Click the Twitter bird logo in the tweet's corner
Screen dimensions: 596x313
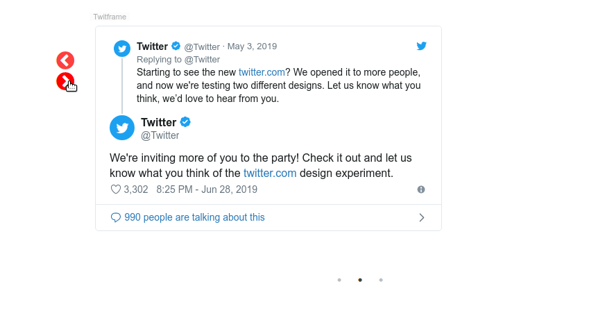click(421, 46)
